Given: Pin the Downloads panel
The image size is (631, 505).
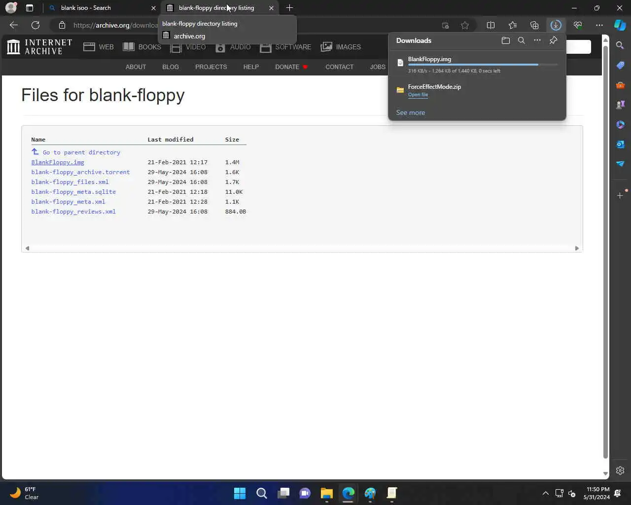Looking at the screenshot, I should tap(554, 40).
